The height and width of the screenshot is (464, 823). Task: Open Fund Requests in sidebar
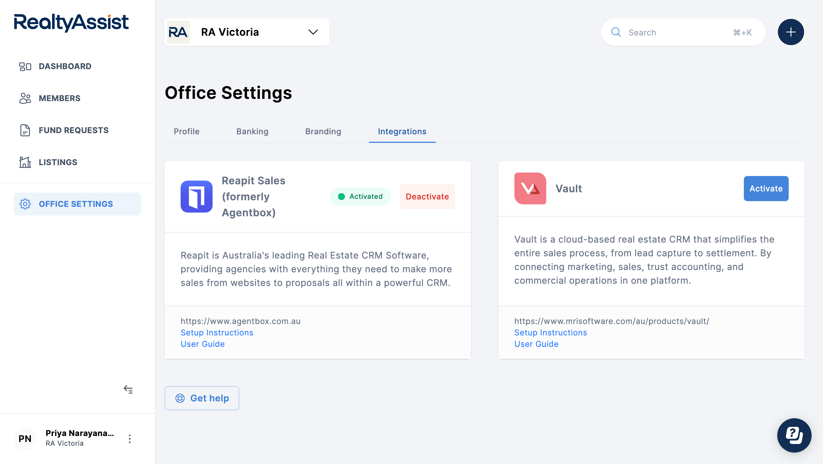coord(77,130)
